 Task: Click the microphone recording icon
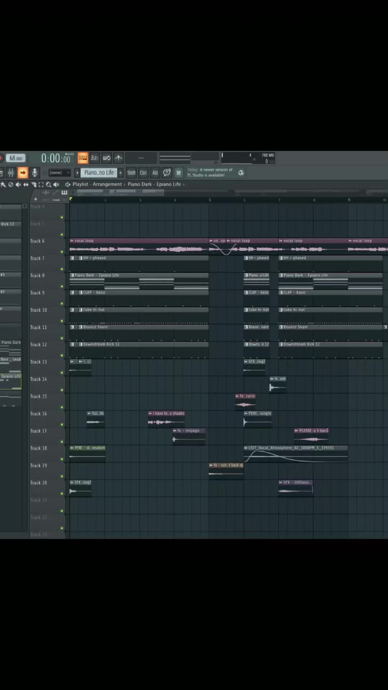[x=34, y=173]
